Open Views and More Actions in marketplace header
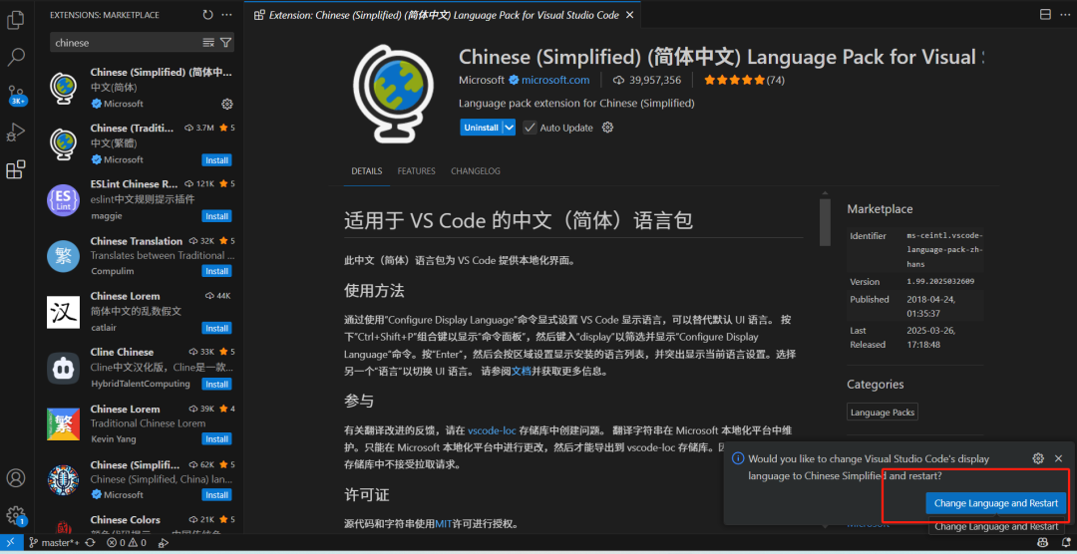The width and height of the screenshot is (1077, 554). [x=226, y=14]
